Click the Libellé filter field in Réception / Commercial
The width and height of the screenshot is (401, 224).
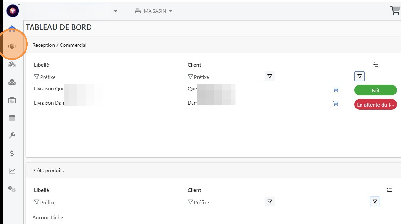tap(112, 77)
